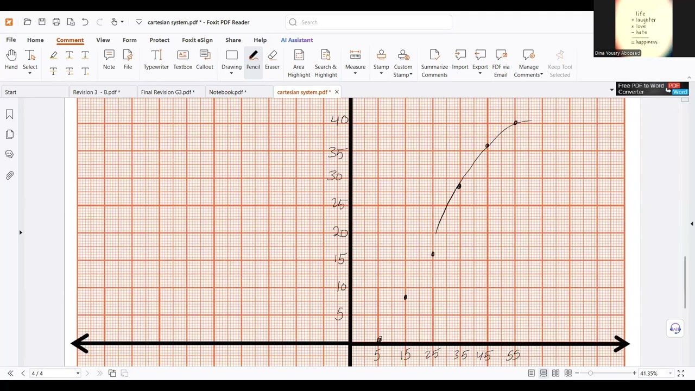
Task: Undo the last action
Action: [85, 22]
